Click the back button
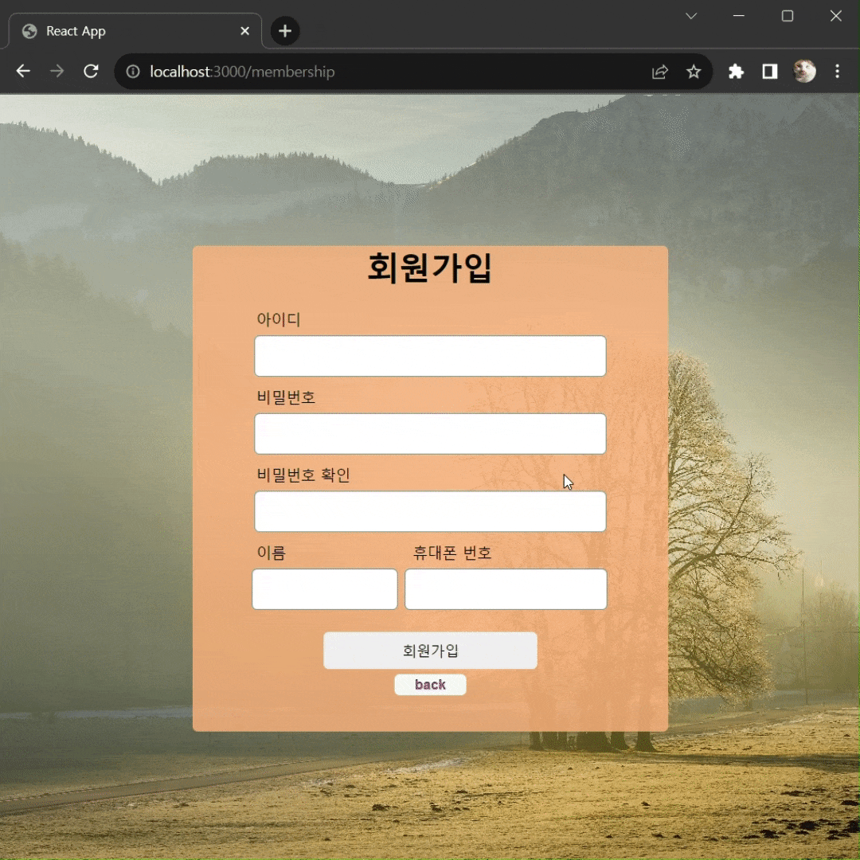Viewport: 860px width, 860px height. click(430, 685)
